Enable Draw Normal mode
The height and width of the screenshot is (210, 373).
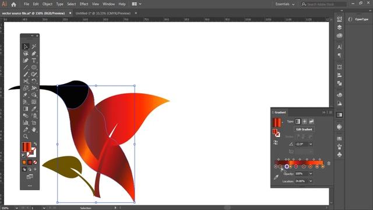[x=24, y=170]
